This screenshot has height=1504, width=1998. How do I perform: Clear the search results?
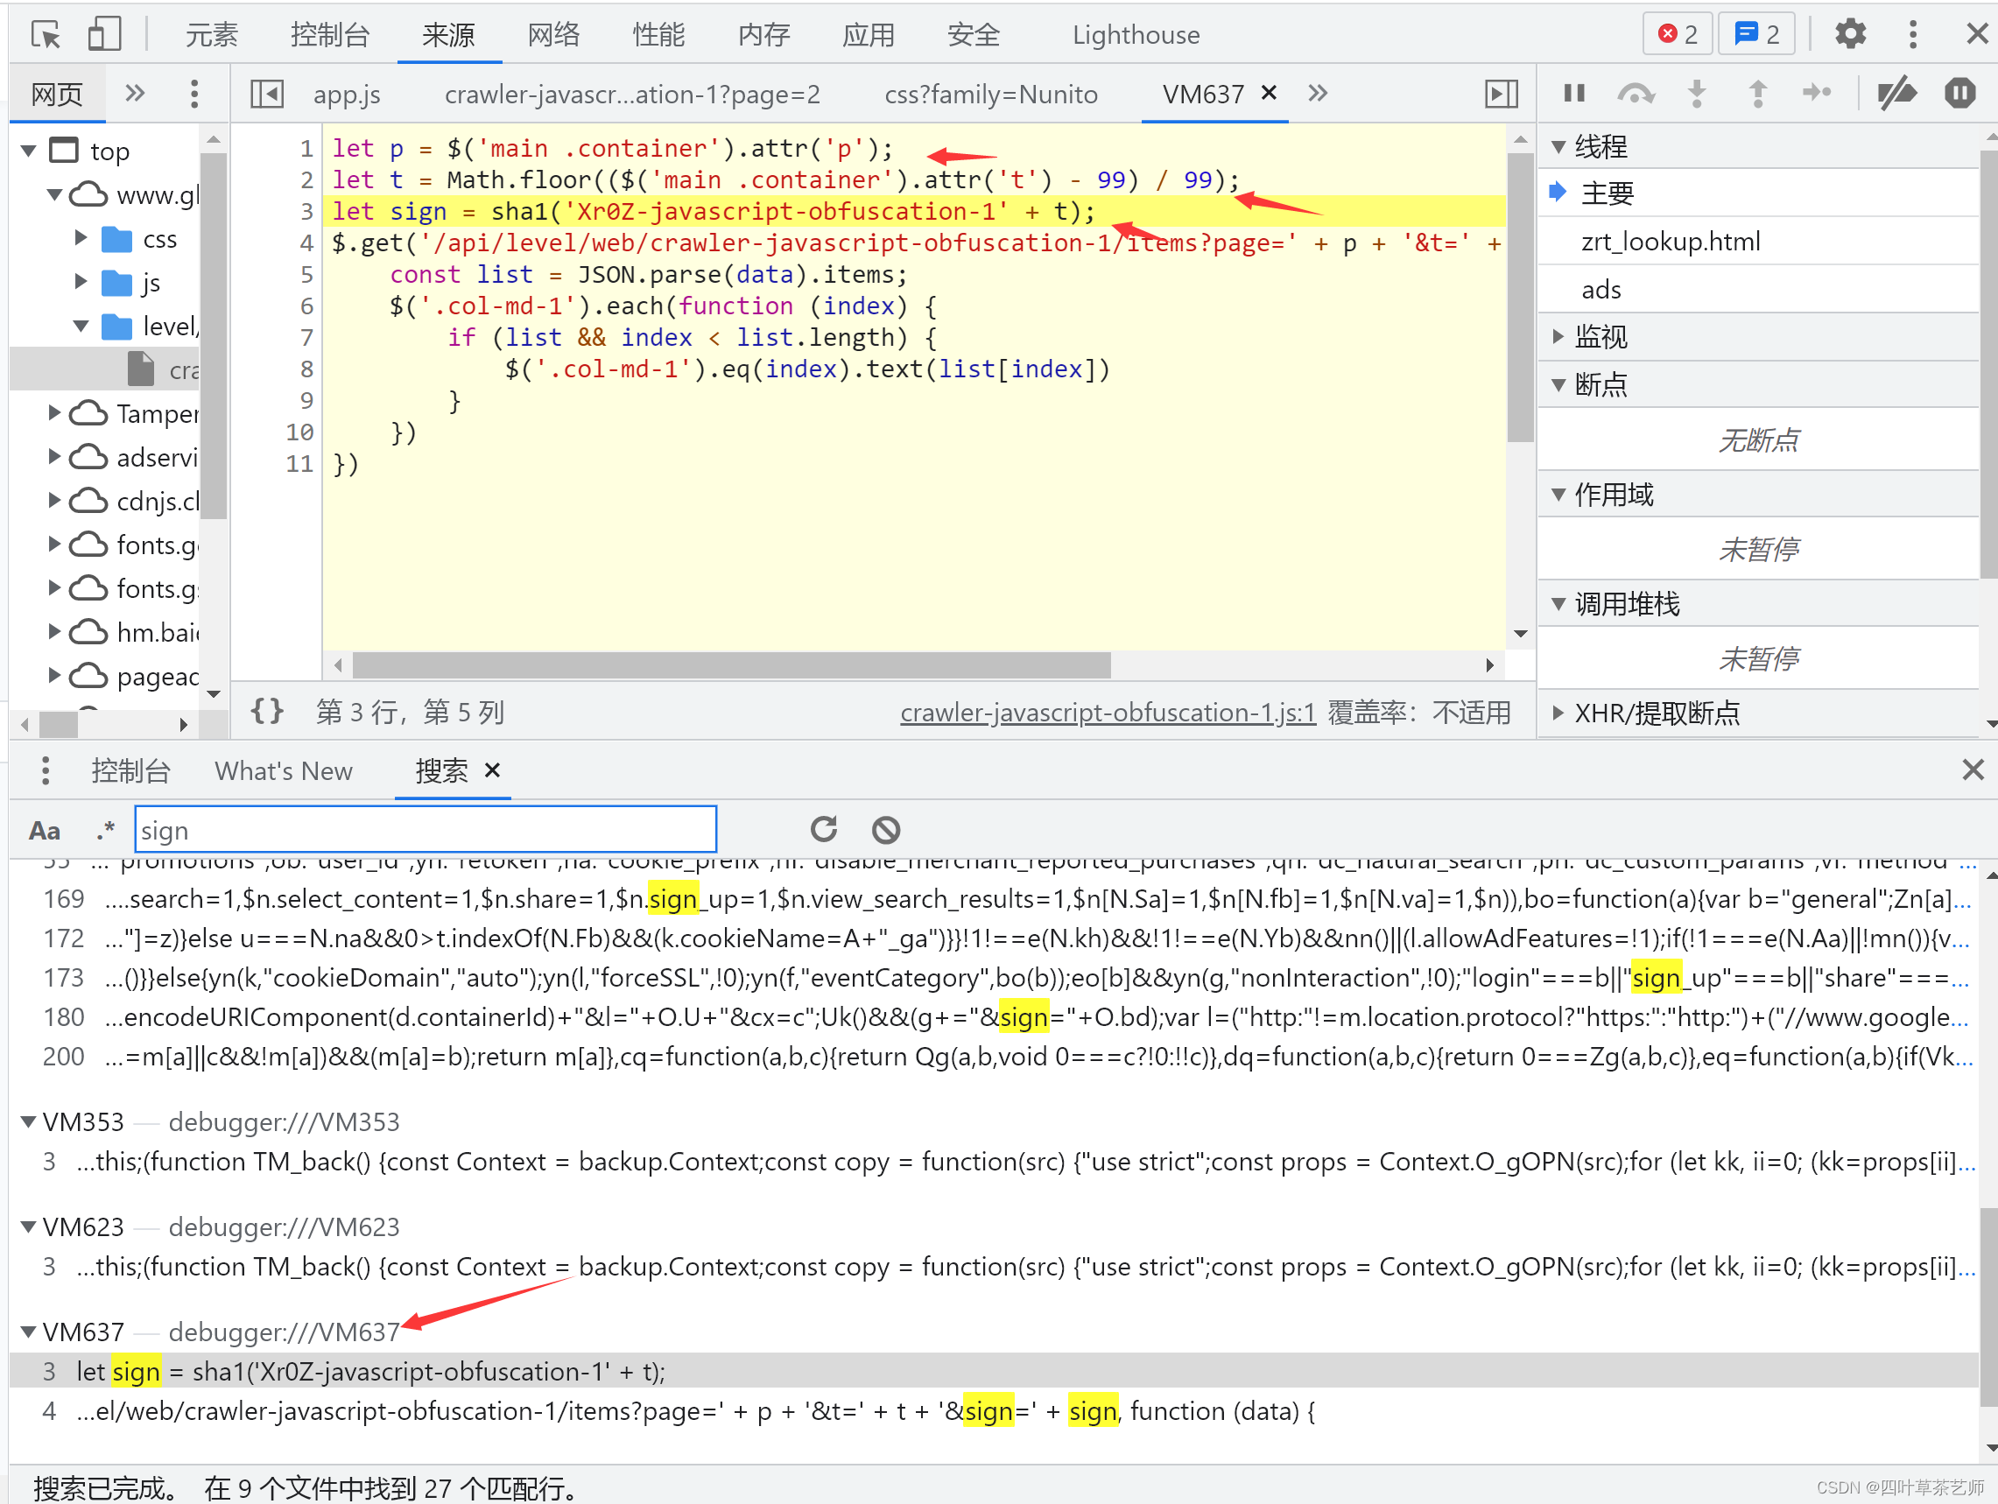tap(885, 829)
